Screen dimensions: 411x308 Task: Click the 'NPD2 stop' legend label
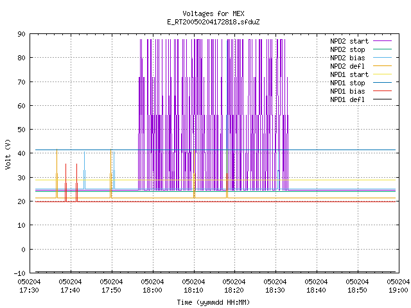(347, 49)
